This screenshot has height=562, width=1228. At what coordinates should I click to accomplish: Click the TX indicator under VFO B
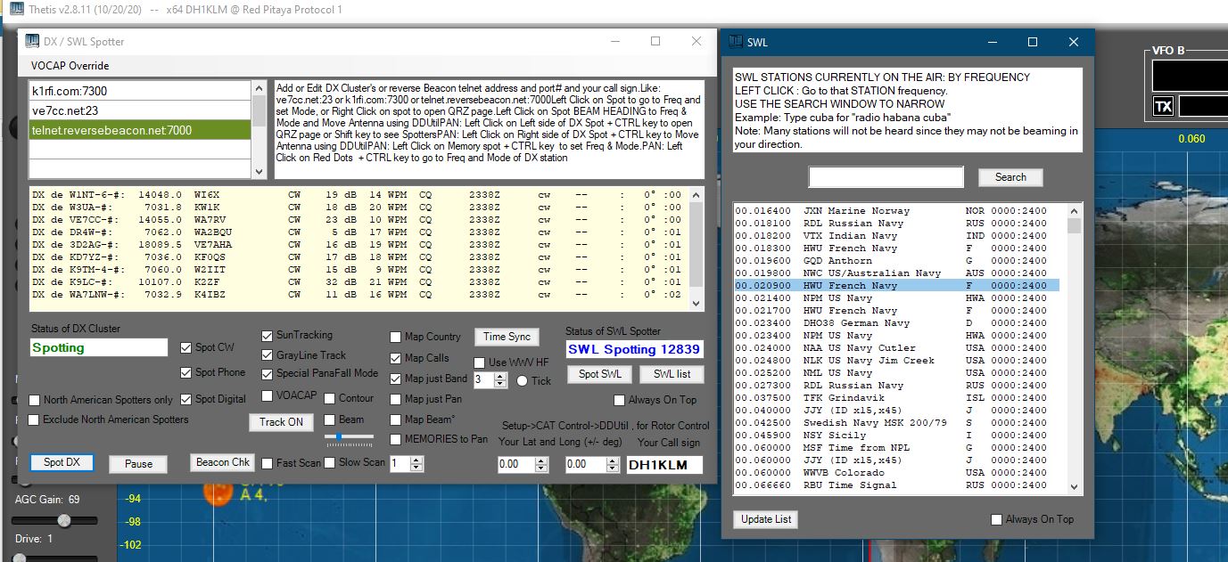pyautogui.click(x=1163, y=107)
